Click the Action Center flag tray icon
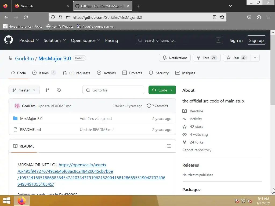This screenshot has height=206, width=275. click(237, 201)
